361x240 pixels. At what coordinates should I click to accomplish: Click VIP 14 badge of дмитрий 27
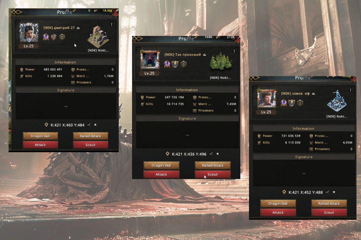click(x=46, y=37)
